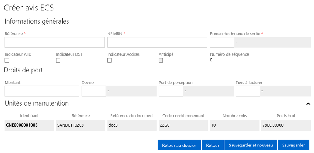This screenshot has width=314, height=153.
Task: Select the Bureau de douane de sortie code box
Action: [222, 42]
